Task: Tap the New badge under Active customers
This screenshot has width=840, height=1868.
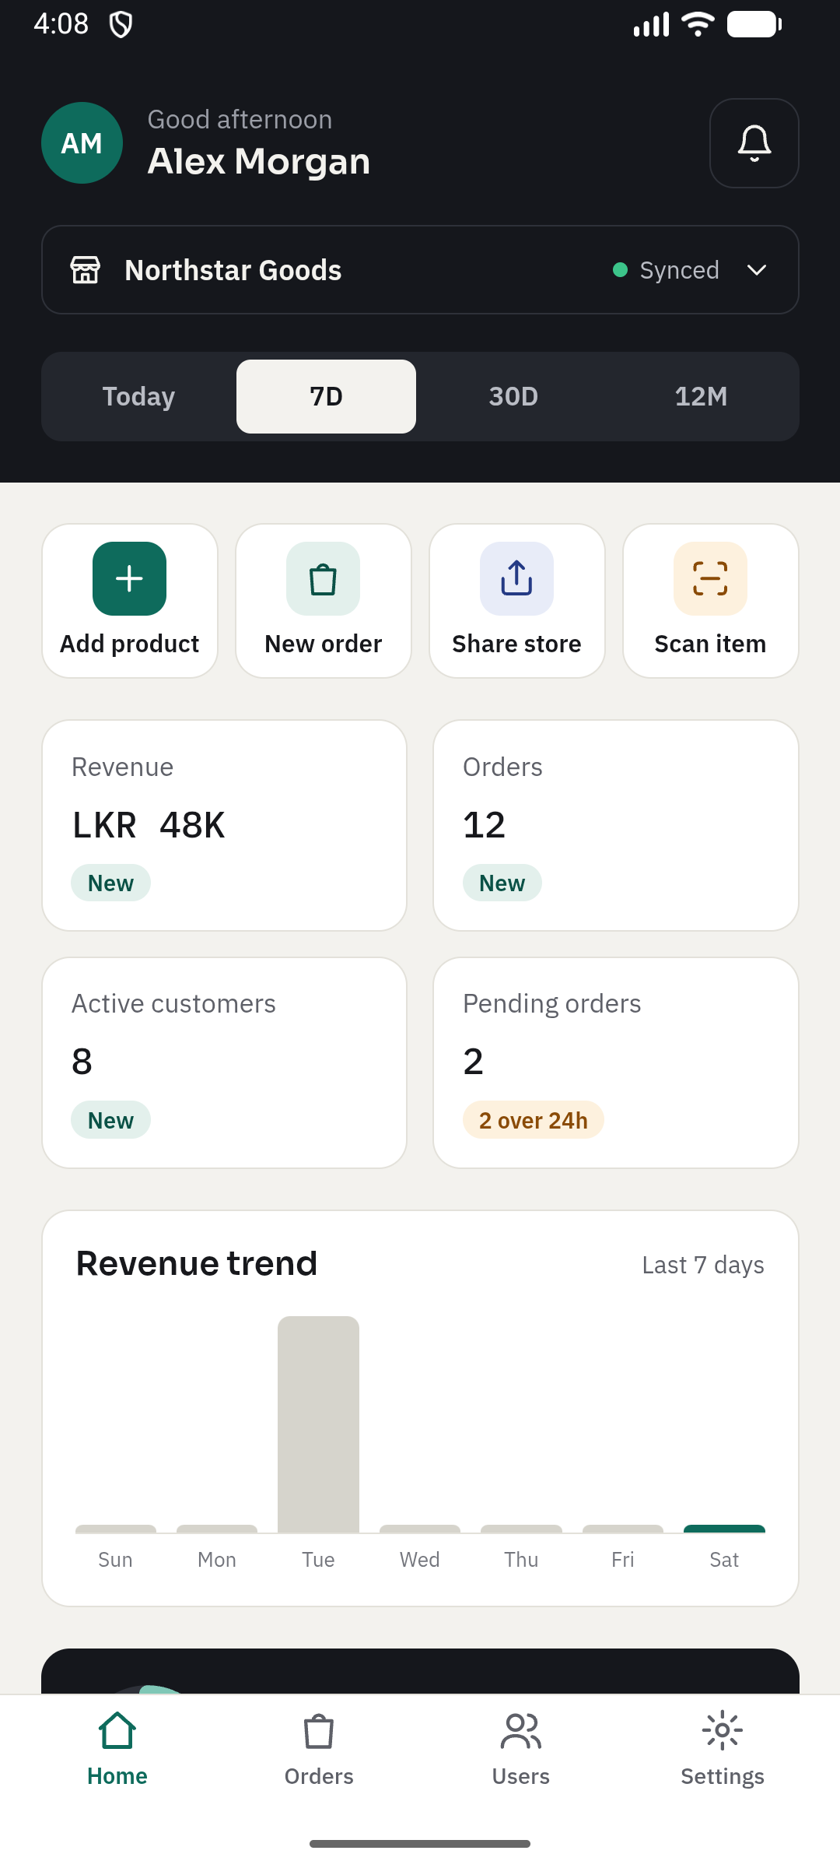Action: 110,1120
